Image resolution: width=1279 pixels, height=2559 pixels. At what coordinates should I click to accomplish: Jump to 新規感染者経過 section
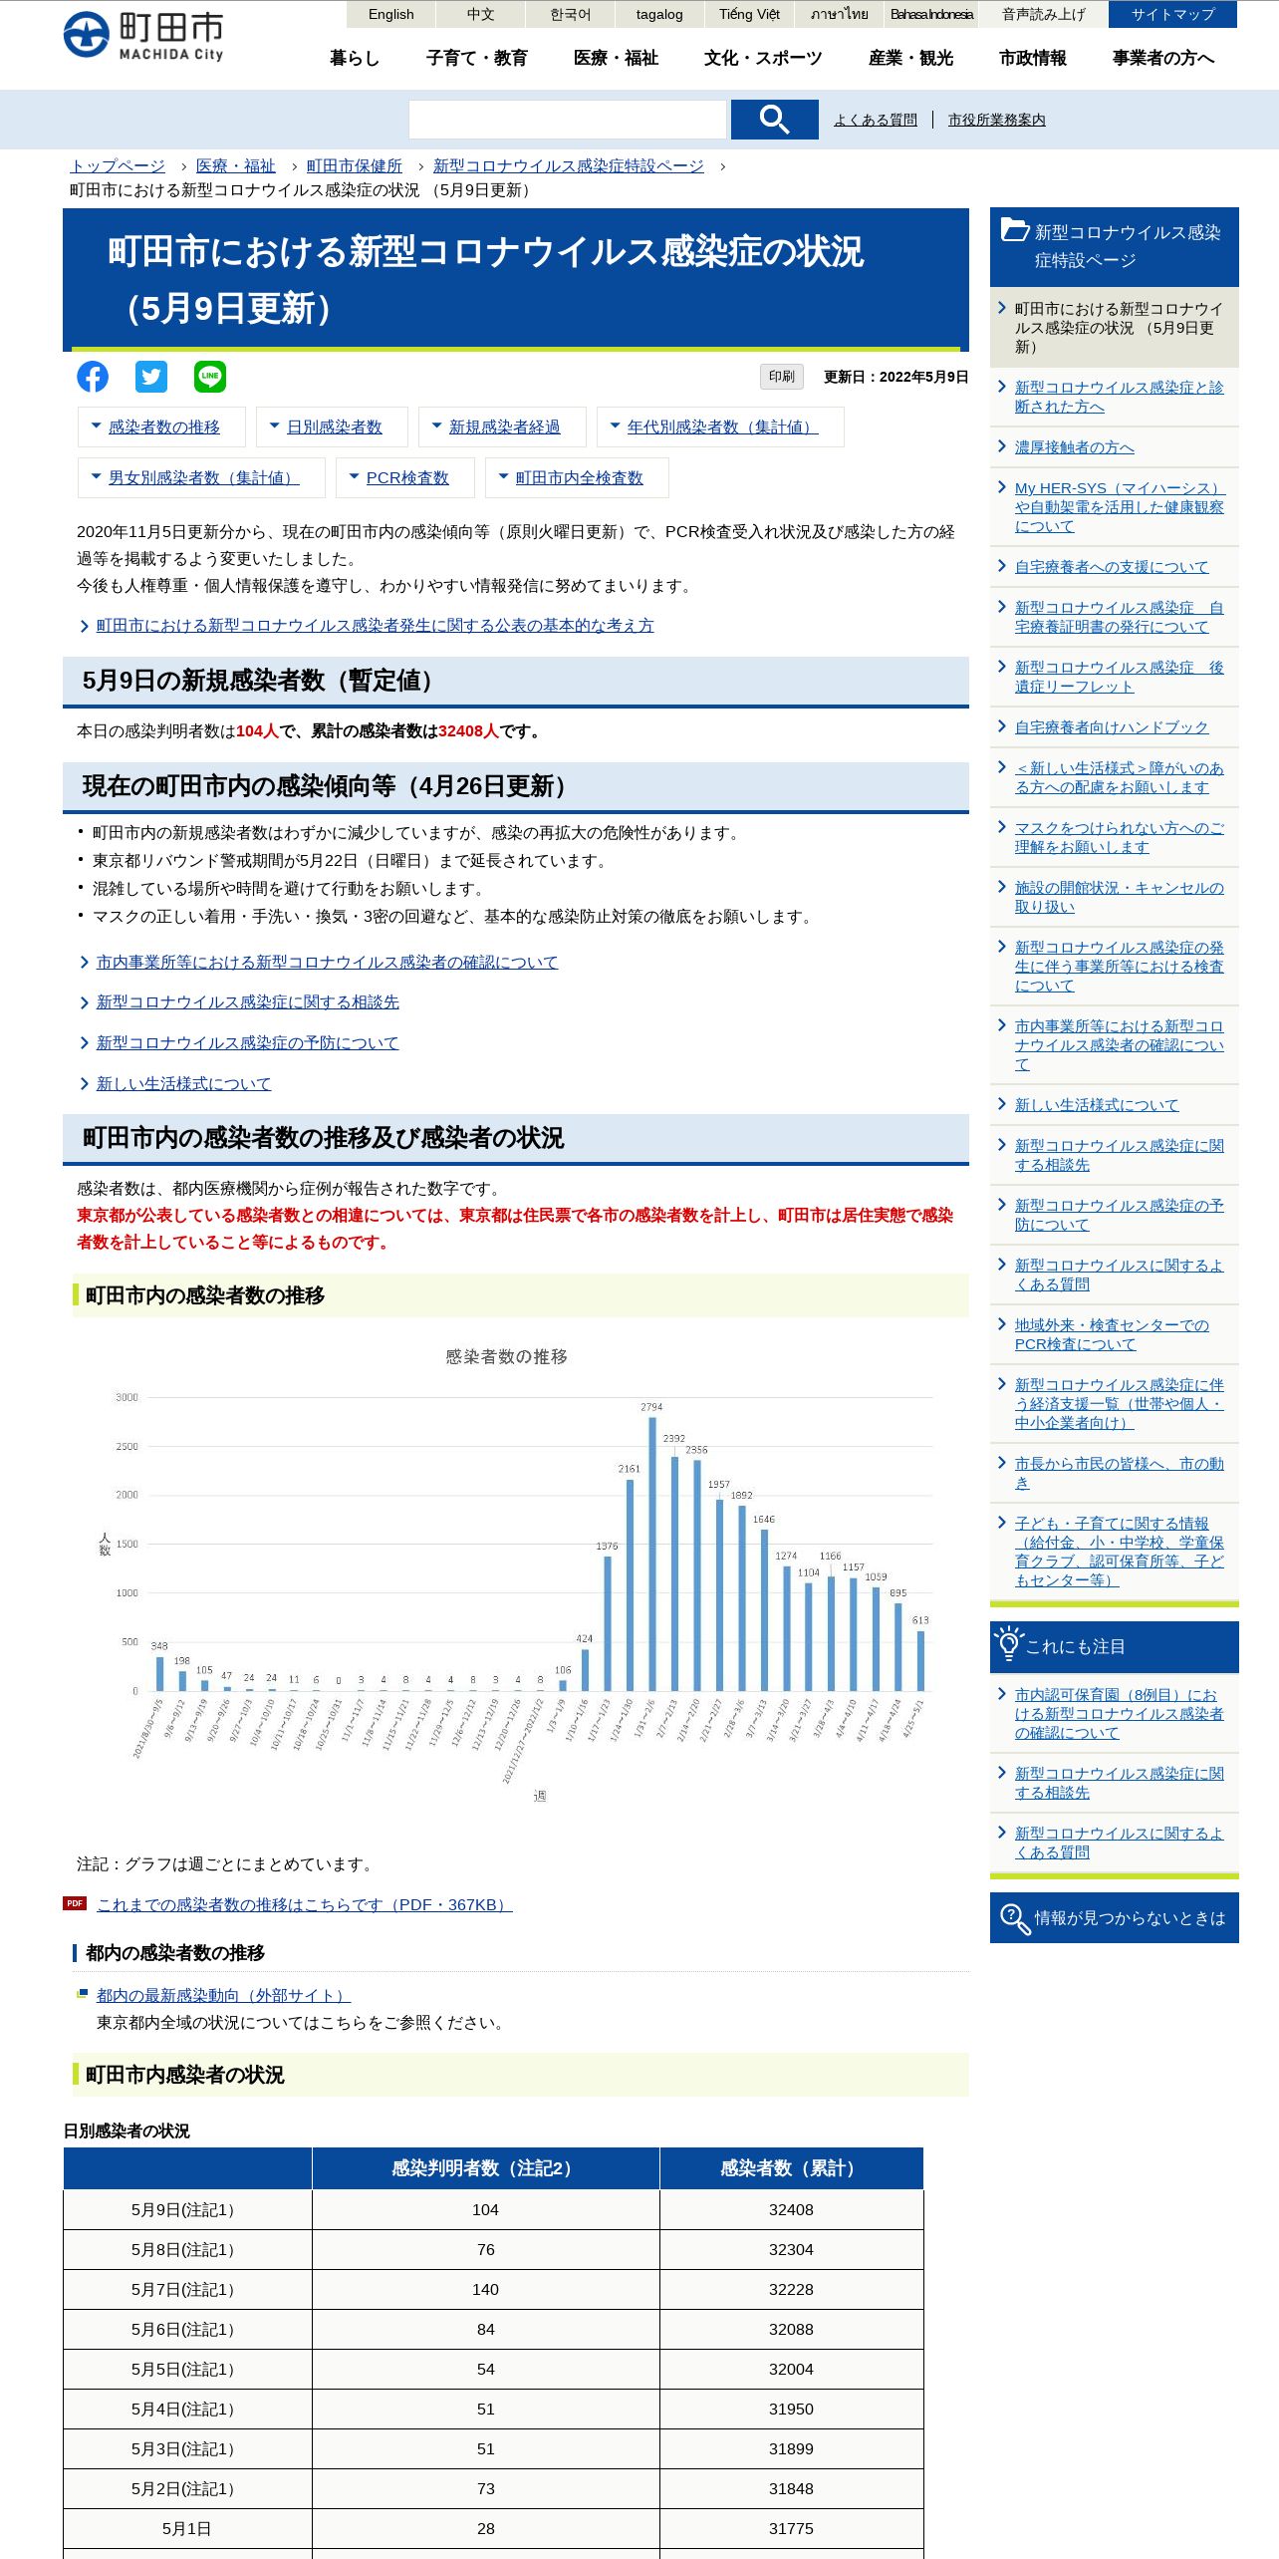(x=503, y=426)
